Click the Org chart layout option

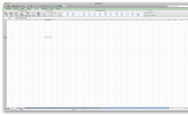50,15
